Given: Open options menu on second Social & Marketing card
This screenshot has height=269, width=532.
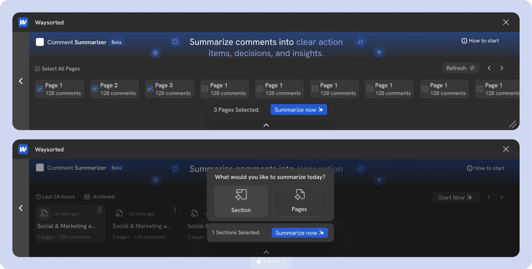Looking at the screenshot, I should point(175,210).
